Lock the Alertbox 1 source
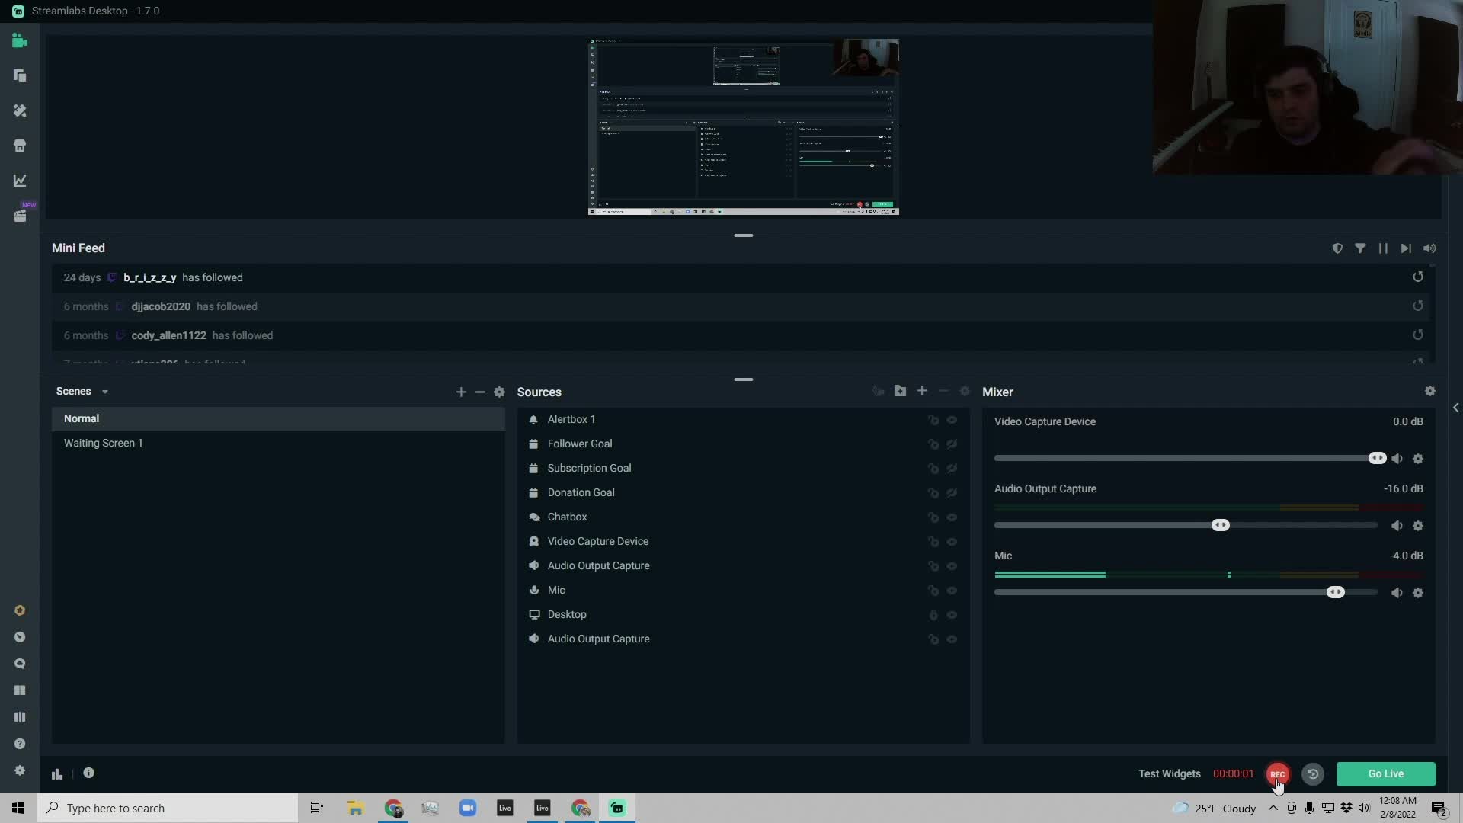The height and width of the screenshot is (823, 1463). (x=933, y=420)
